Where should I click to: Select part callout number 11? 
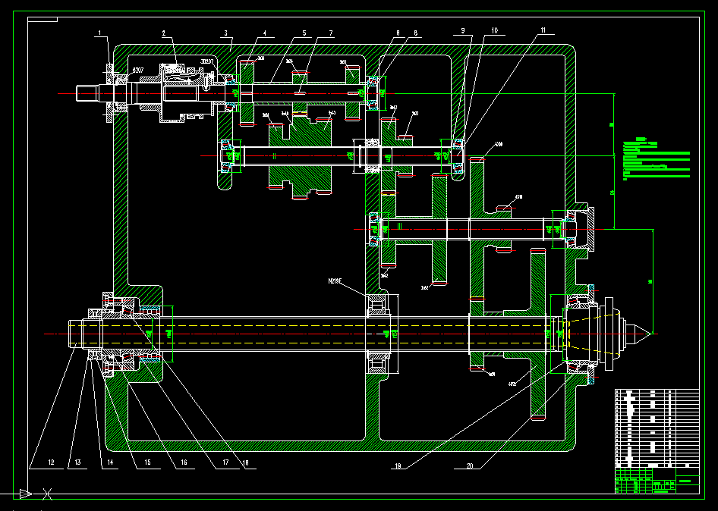(x=543, y=30)
